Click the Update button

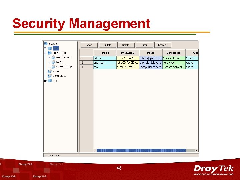pos(107,45)
